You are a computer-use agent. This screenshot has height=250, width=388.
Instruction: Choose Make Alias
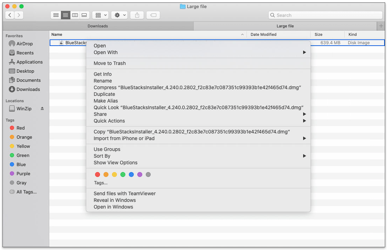[x=198, y=101]
